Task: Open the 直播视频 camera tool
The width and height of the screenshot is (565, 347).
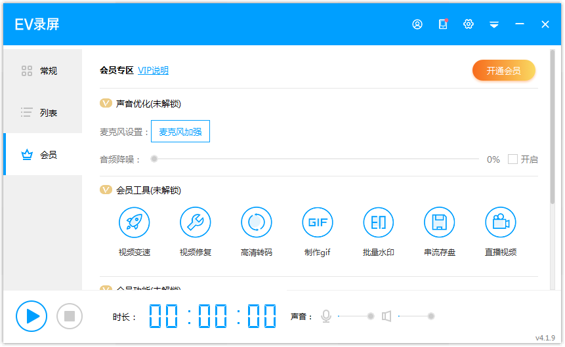Action: (501, 223)
